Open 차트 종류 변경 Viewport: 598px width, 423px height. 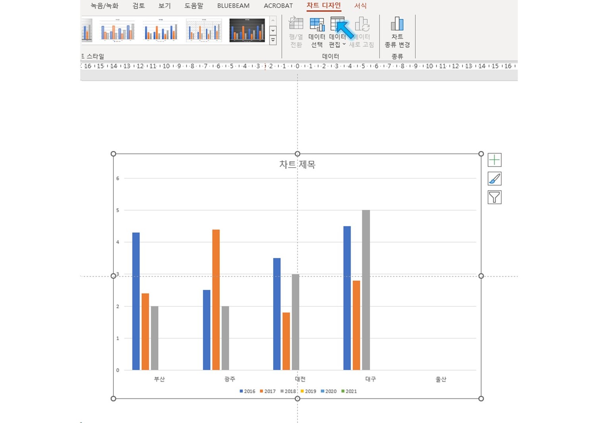point(397,33)
